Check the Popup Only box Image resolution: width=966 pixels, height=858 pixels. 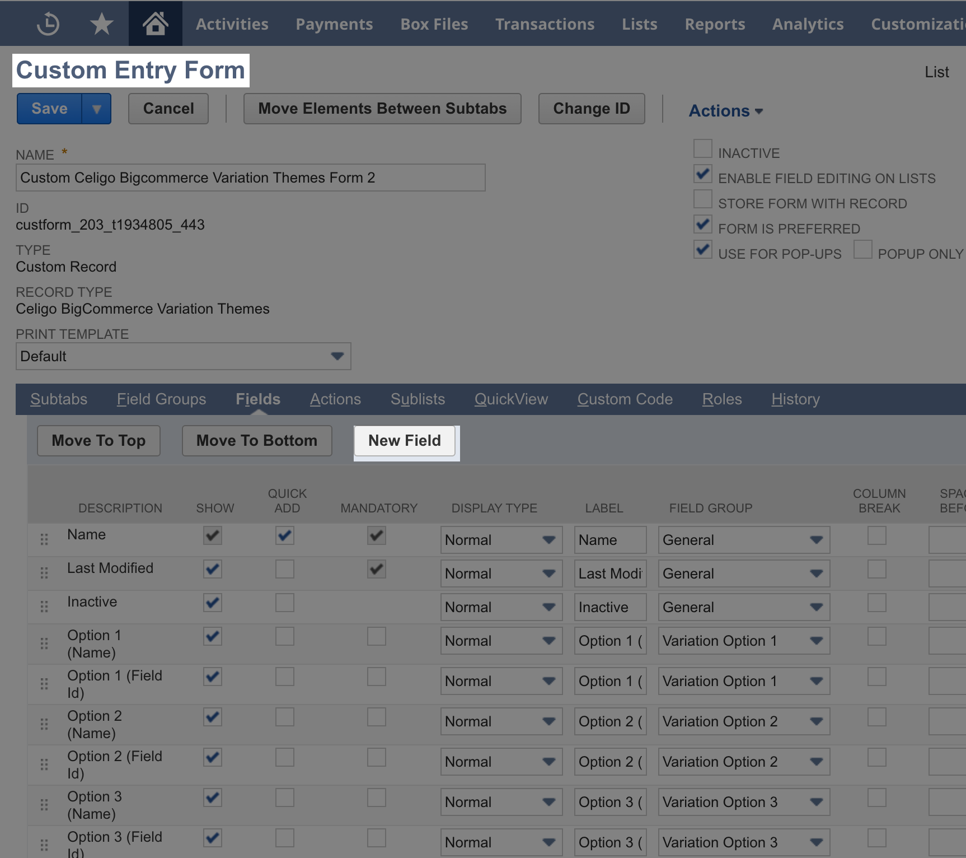(863, 250)
